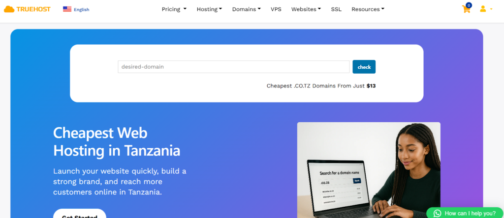
Task: Click the user account icon
Action: (x=483, y=9)
